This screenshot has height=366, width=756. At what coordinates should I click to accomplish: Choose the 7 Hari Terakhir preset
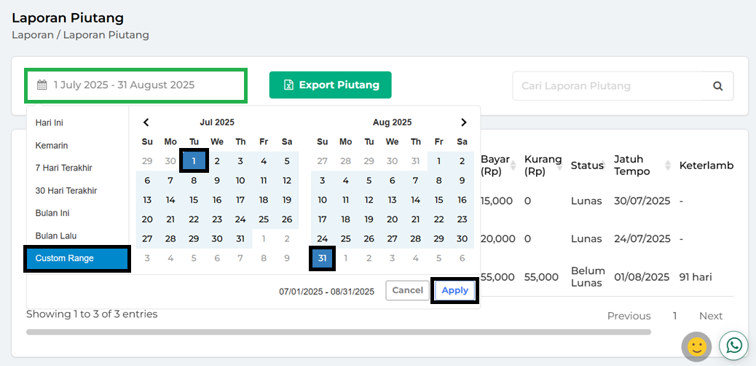click(x=64, y=168)
